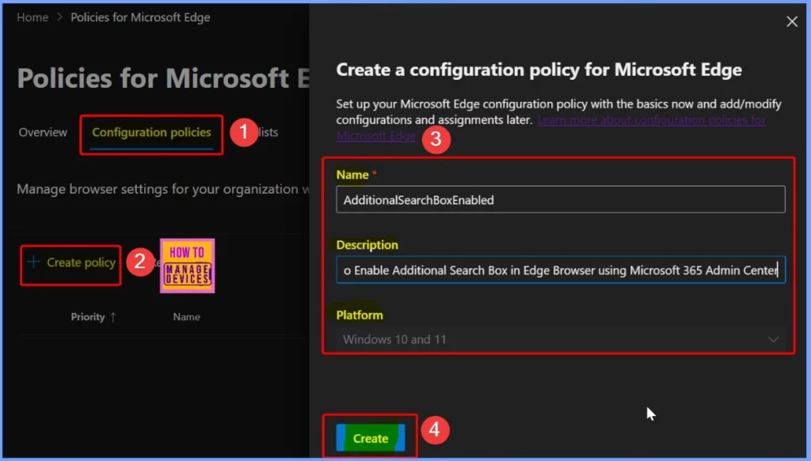Click the Policies for Microsoft Edge breadcrumb

(x=140, y=17)
